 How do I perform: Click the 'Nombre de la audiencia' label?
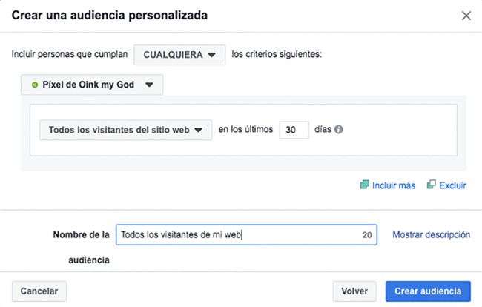(x=82, y=248)
